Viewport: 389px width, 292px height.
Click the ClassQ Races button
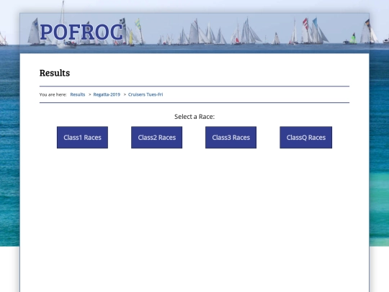[x=306, y=137]
